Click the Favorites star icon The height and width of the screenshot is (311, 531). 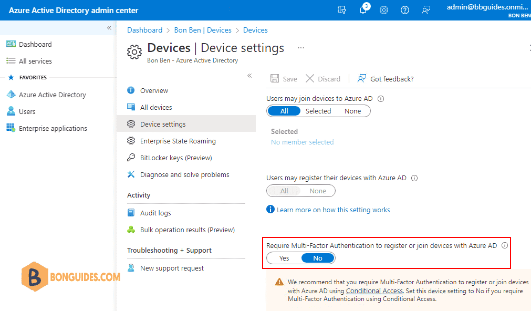coord(11,77)
